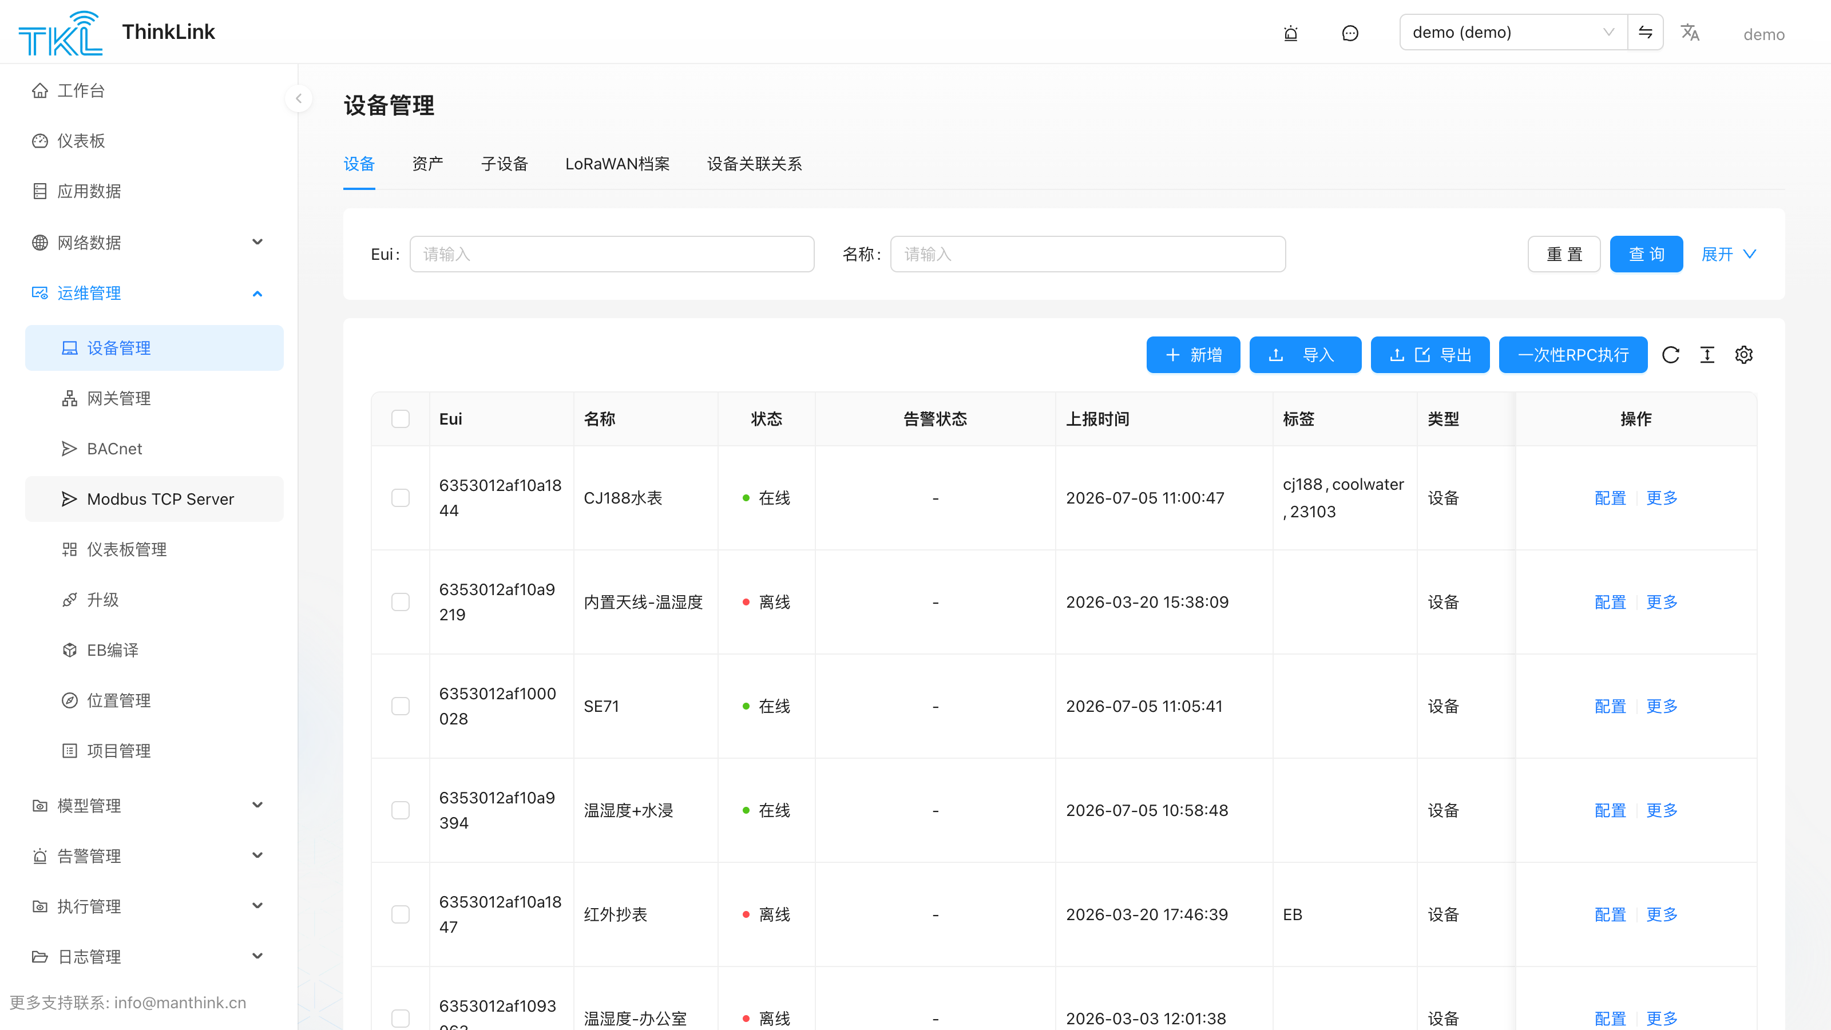
Task: Check the row for 红外抄表
Action: pos(401,914)
